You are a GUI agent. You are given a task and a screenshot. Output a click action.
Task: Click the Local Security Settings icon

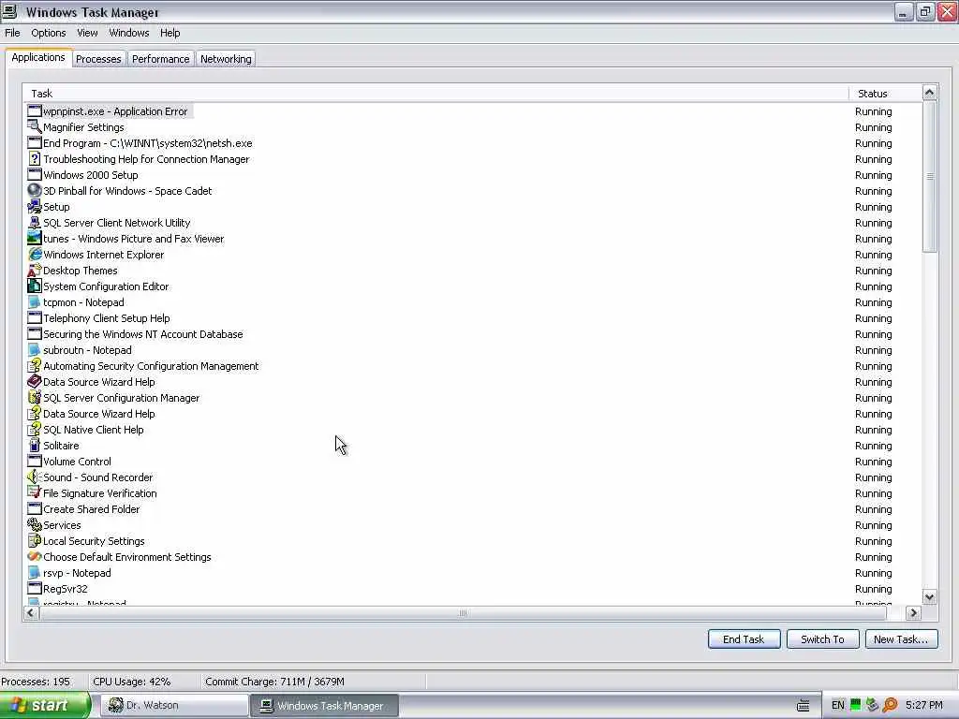(35, 540)
